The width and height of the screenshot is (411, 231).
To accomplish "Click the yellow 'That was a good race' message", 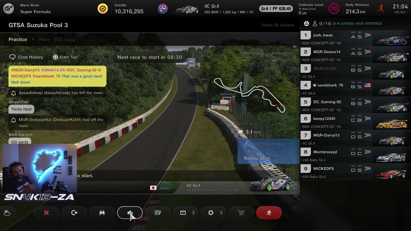I will 57,76.
